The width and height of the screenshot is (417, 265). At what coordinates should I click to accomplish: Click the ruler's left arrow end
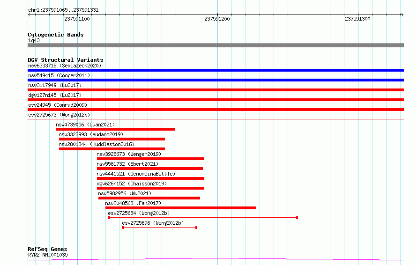click(x=29, y=15)
